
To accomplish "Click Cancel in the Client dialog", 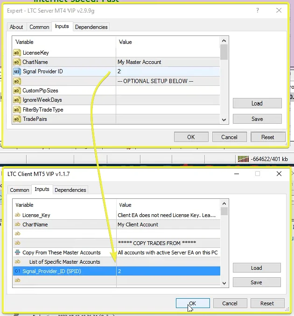I will click(x=230, y=303).
